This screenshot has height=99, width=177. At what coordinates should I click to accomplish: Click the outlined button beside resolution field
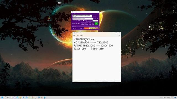coord(89,21)
